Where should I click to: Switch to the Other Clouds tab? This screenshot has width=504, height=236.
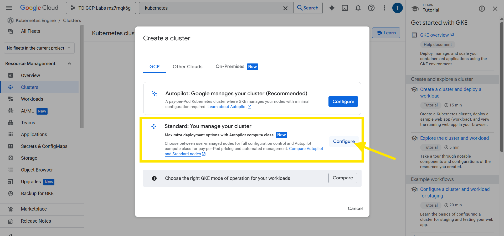(x=187, y=67)
